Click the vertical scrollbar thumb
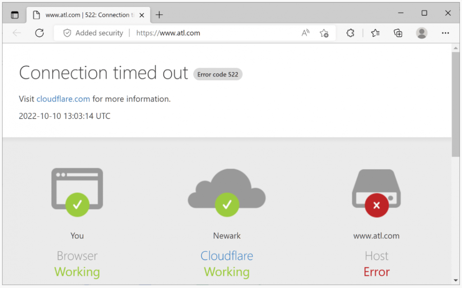Viewport: 462px width, 288px height. [456, 104]
